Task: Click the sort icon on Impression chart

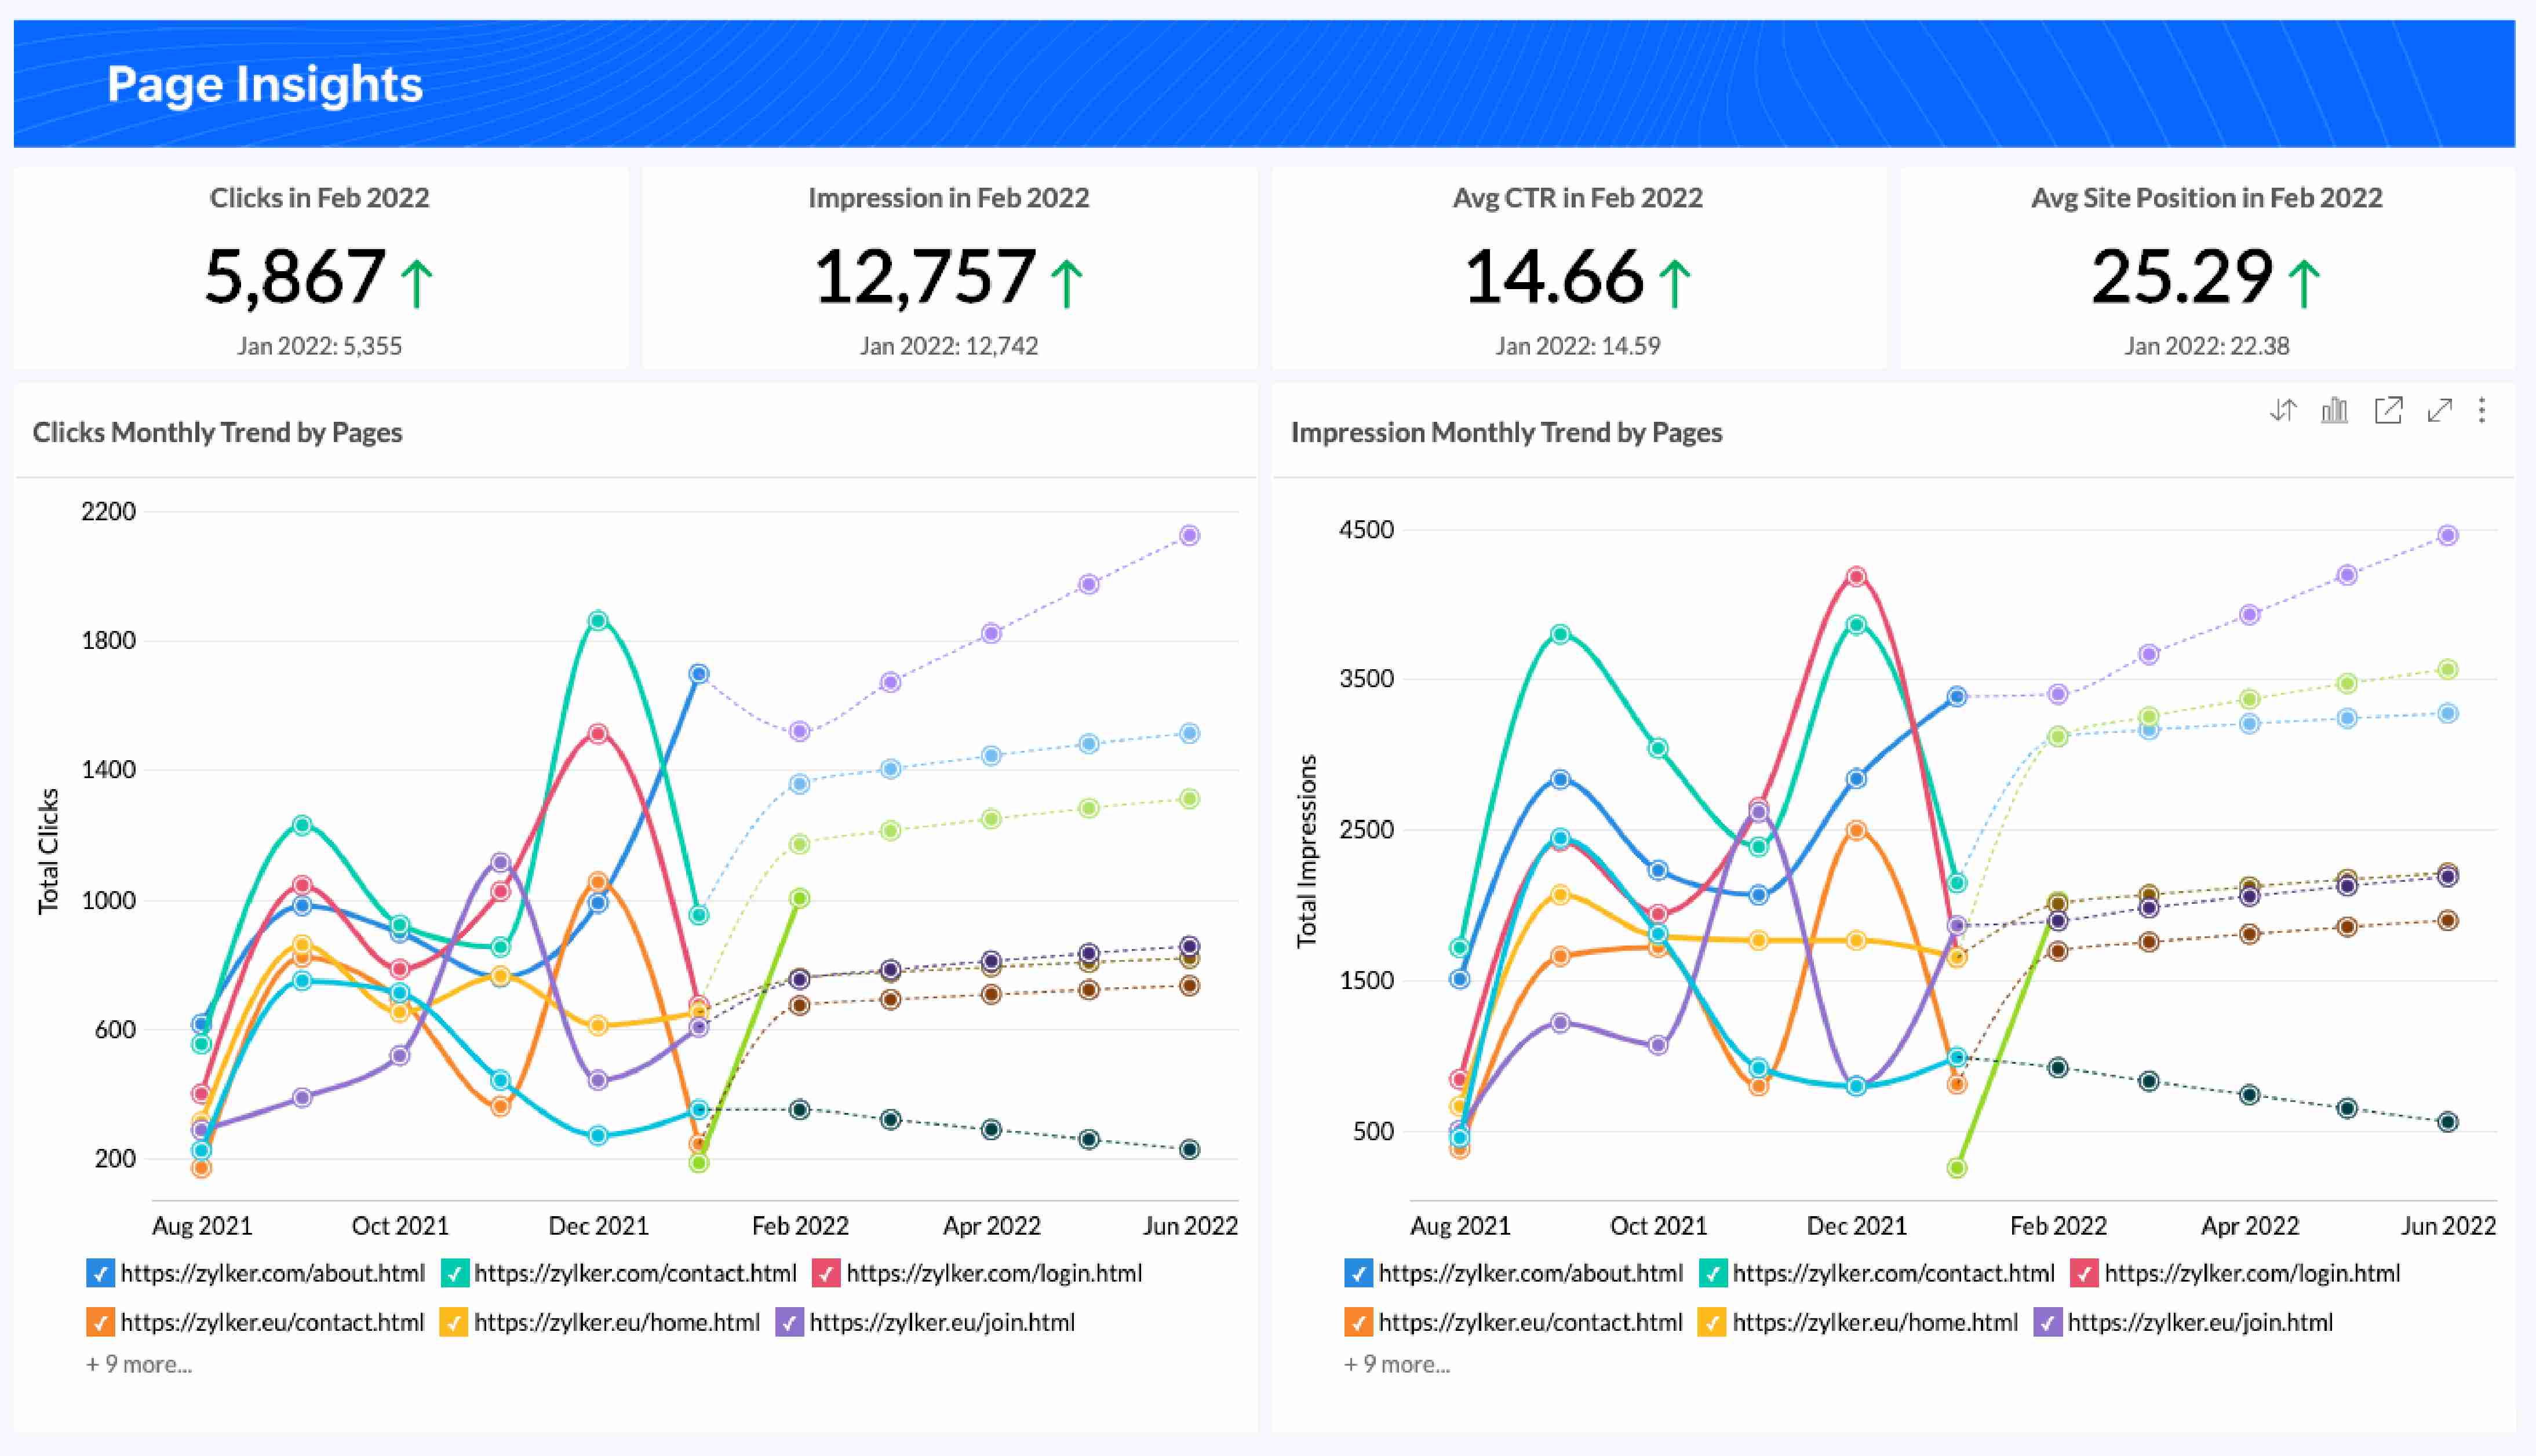Action: (x=2283, y=410)
